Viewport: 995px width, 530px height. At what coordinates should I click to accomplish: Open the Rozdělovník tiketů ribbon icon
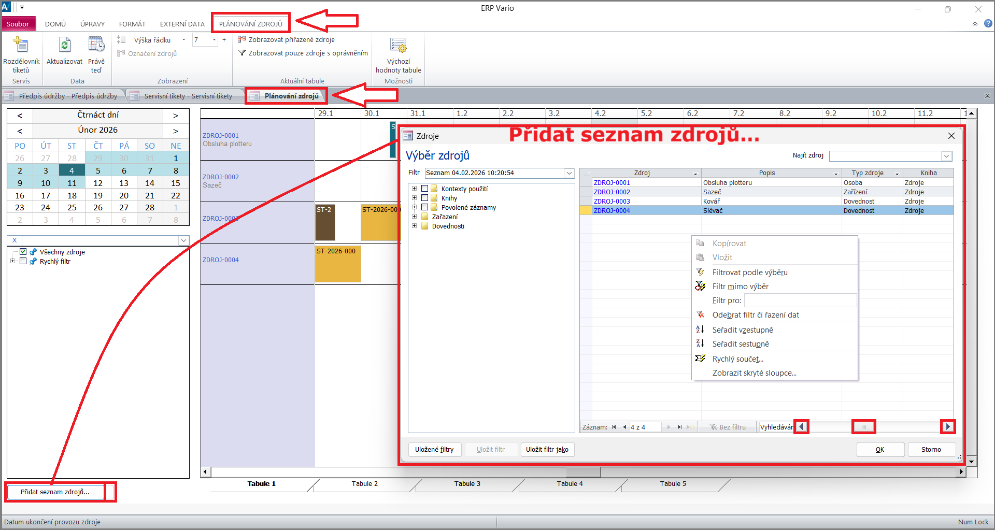[x=21, y=45]
